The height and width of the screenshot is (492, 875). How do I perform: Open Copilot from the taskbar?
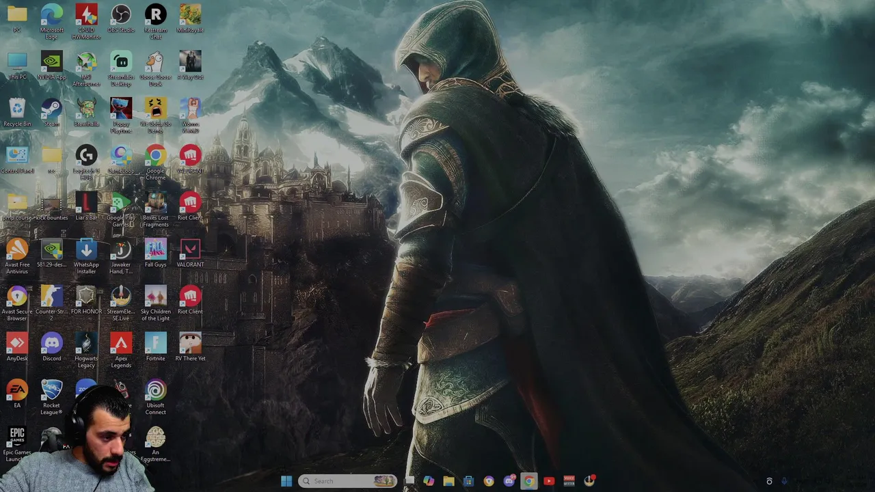[x=429, y=481]
